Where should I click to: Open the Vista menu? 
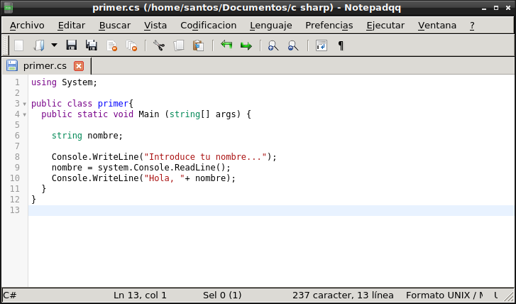coord(155,26)
